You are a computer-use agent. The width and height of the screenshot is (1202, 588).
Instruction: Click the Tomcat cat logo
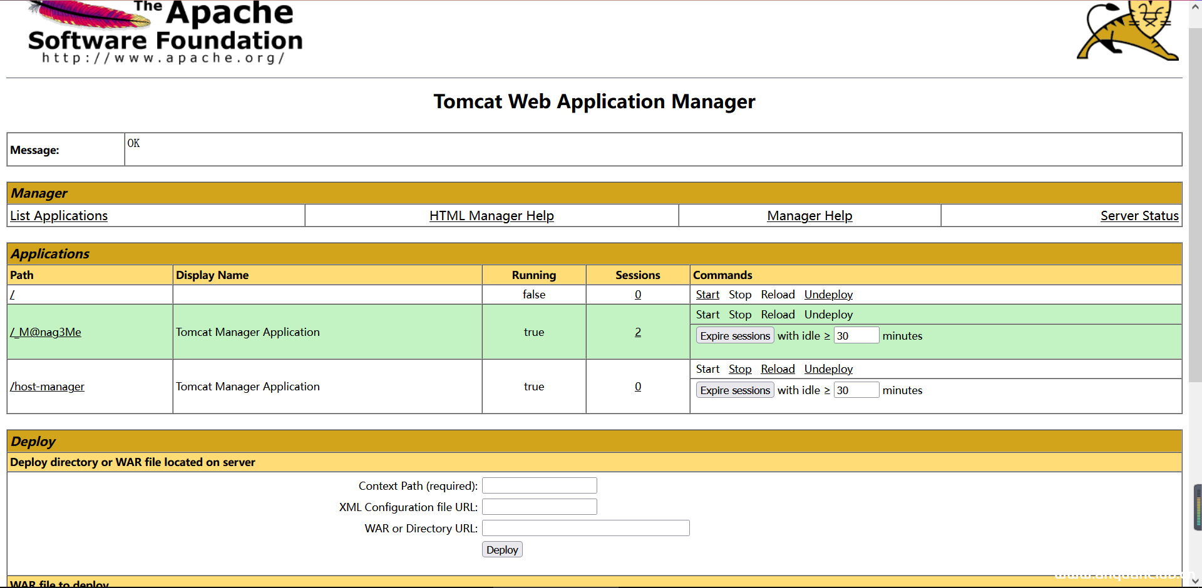point(1128,31)
